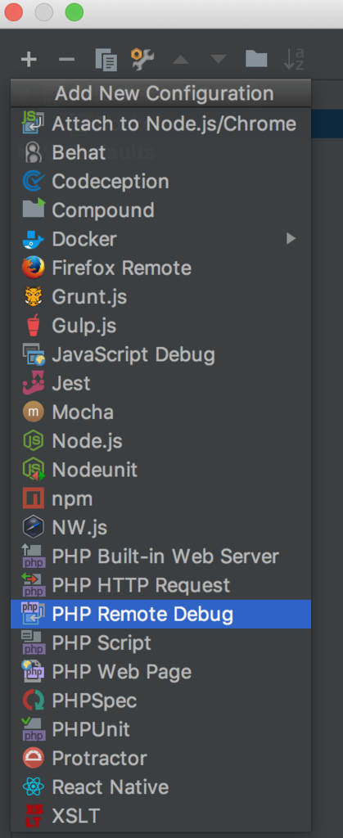Click the Behat icon

coord(33,153)
